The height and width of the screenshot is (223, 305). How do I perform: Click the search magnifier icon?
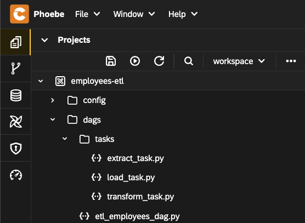189,61
